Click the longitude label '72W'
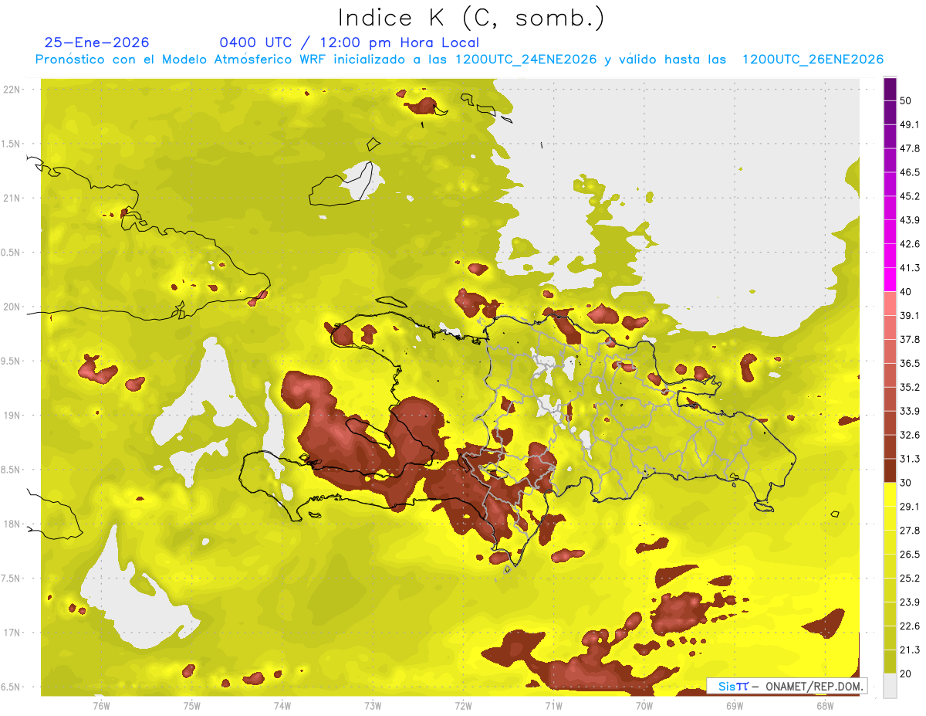The height and width of the screenshot is (716, 926). point(463,704)
